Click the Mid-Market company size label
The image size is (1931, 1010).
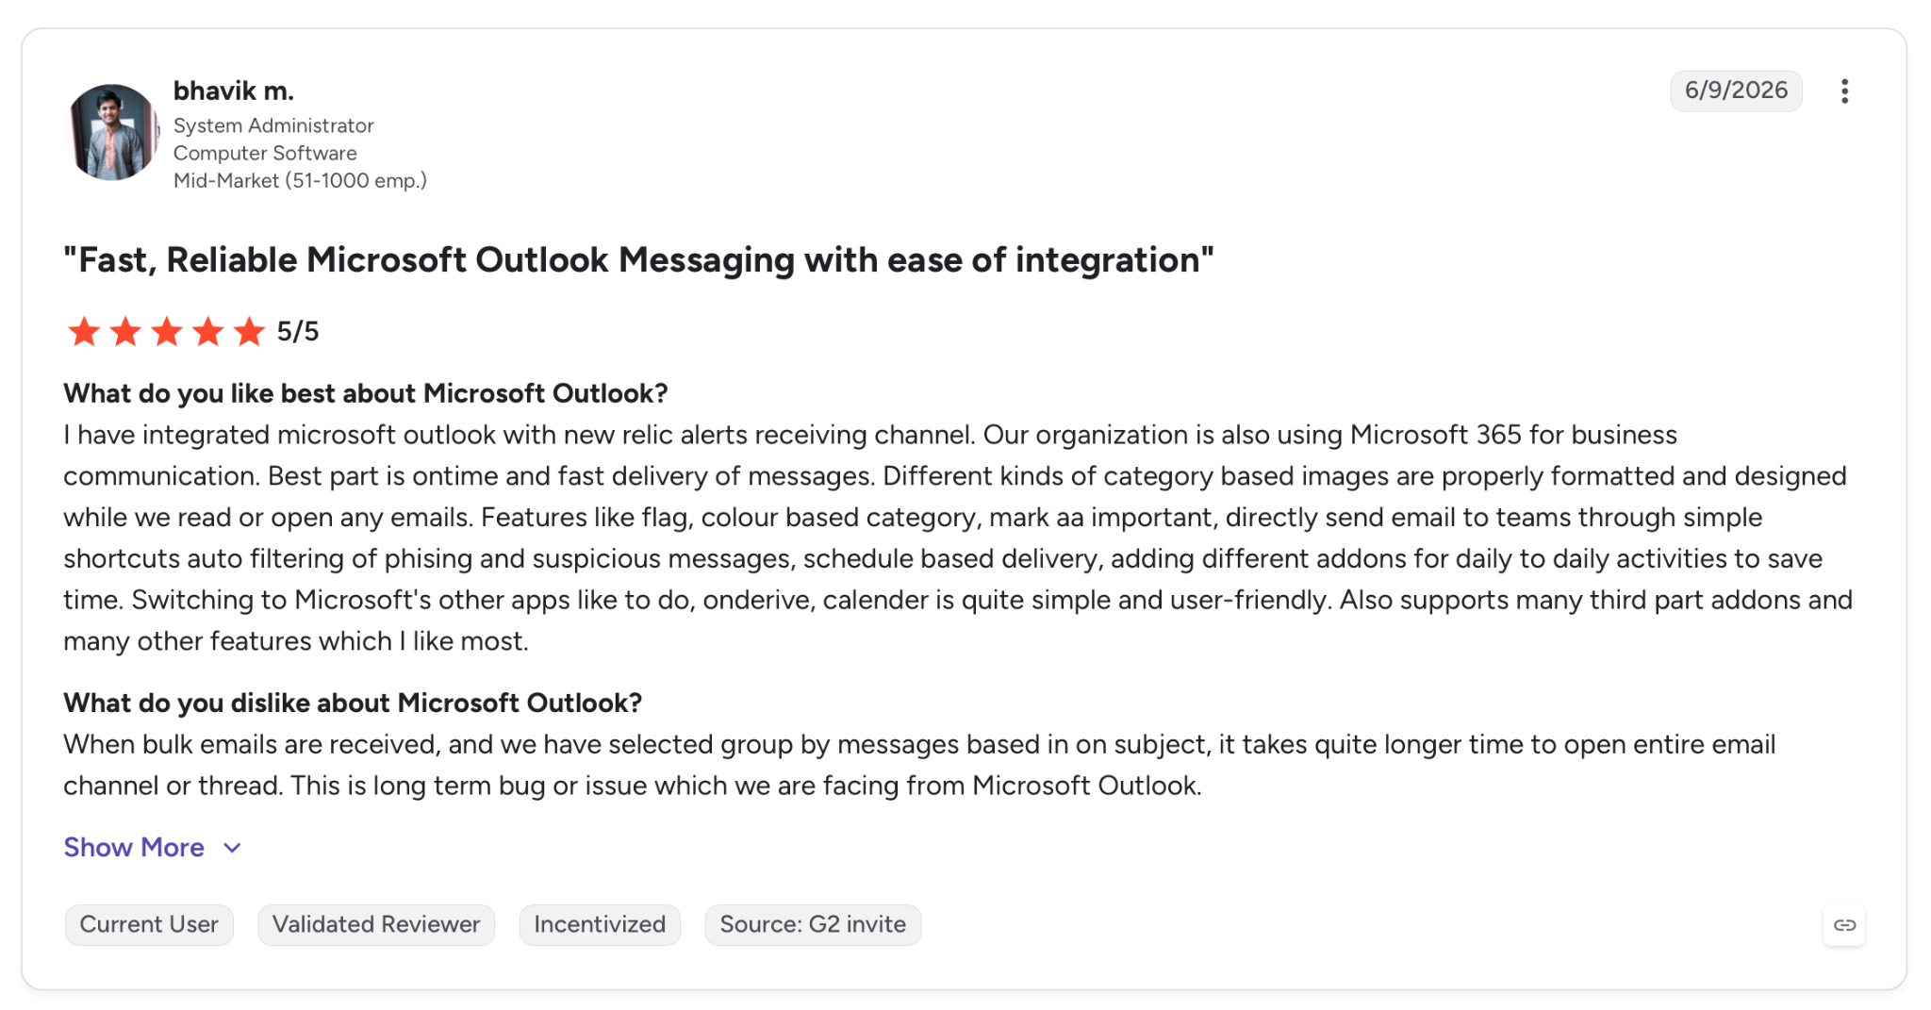(300, 180)
